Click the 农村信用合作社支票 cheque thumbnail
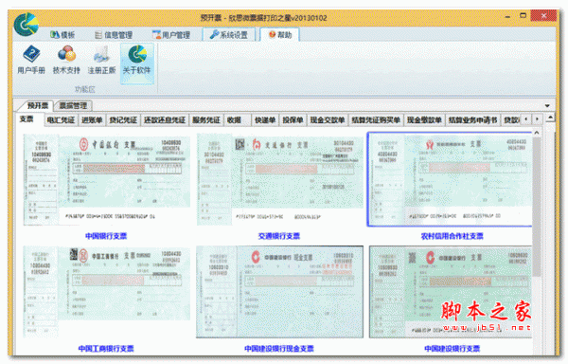 [x=450, y=179]
